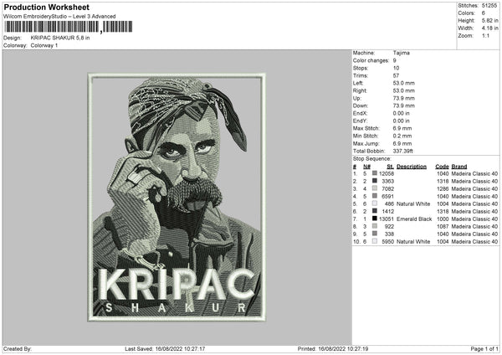Click the 'Colorway 1' value

pos(44,45)
